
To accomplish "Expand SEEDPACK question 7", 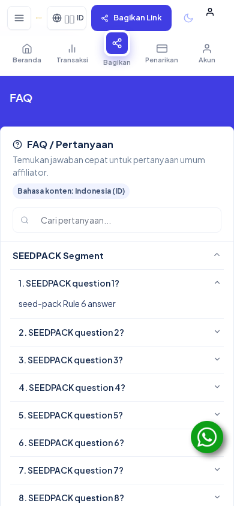I will (117, 470).
